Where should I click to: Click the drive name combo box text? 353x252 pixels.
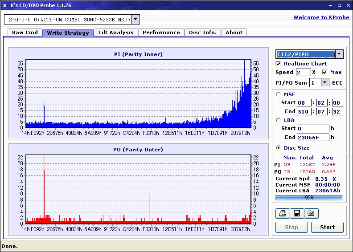70,20
